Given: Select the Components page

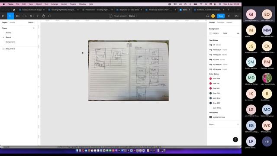Looking at the screenshot, I should pyautogui.click(x=10, y=42).
